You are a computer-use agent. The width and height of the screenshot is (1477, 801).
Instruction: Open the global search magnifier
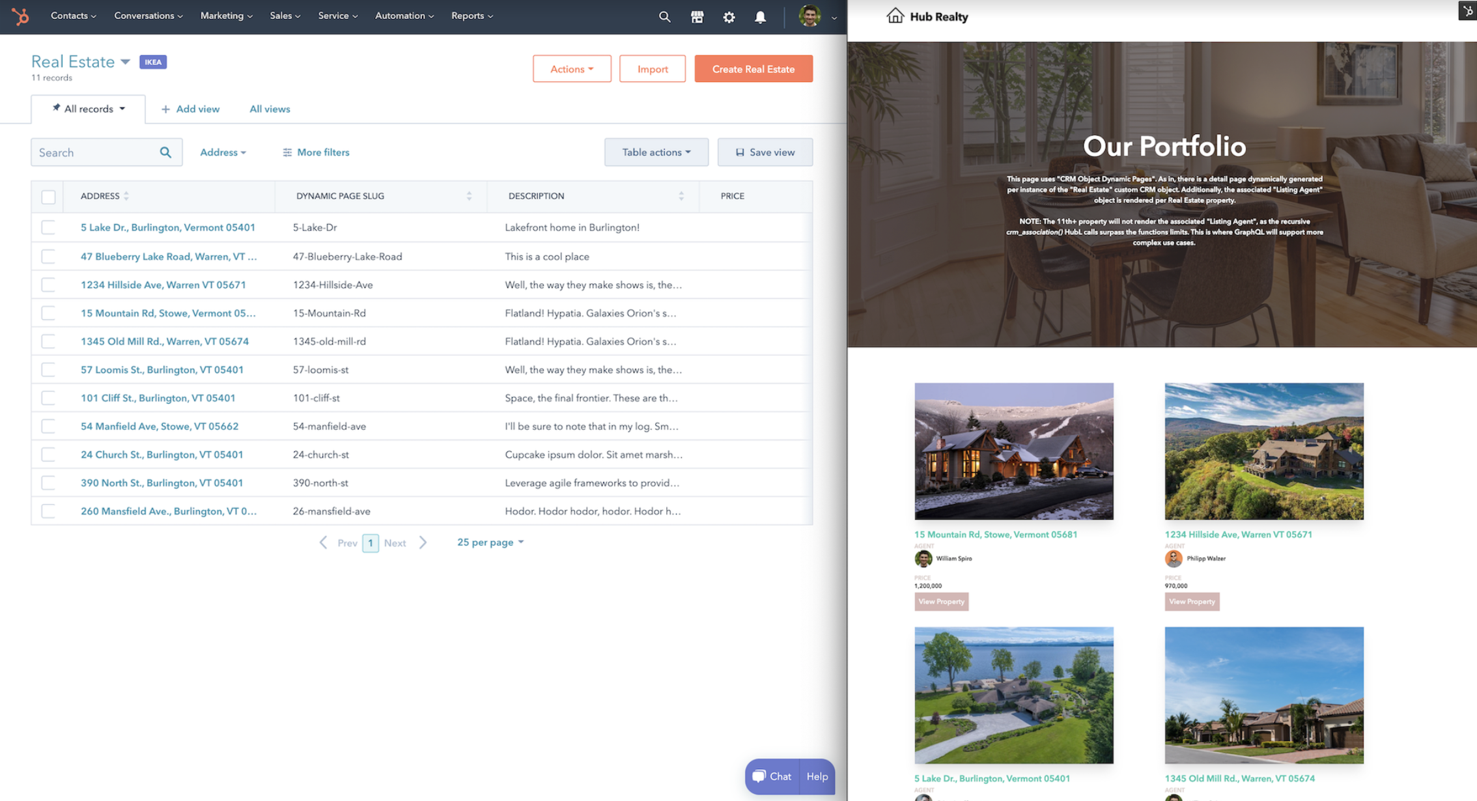664,17
